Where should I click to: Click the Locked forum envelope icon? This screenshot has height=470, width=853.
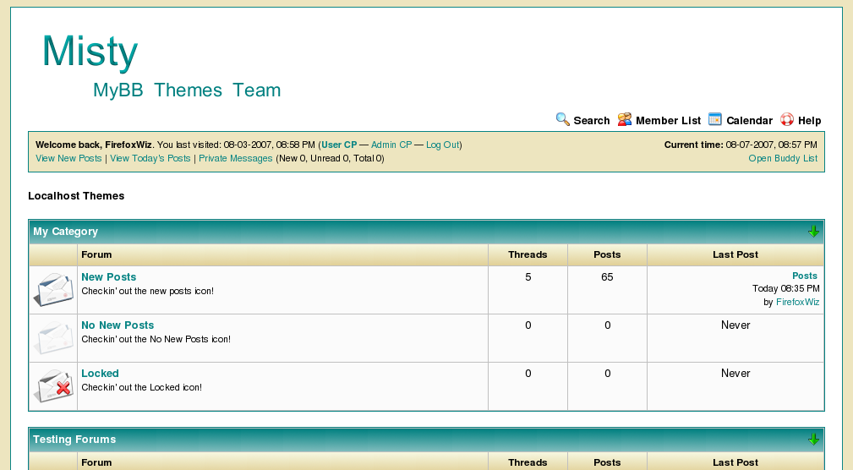coord(52,386)
